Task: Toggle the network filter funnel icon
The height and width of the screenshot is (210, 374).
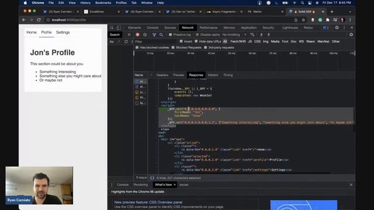Action: click(154, 35)
